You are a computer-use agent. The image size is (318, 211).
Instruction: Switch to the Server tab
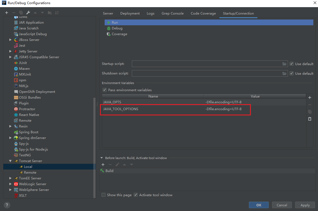point(108,13)
